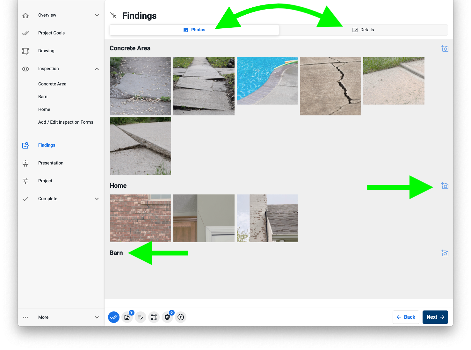This screenshot has height=350, width=471.
Task: Click the Complete checkmark icon
Action: pyautogui.click(x=25, y=199)
